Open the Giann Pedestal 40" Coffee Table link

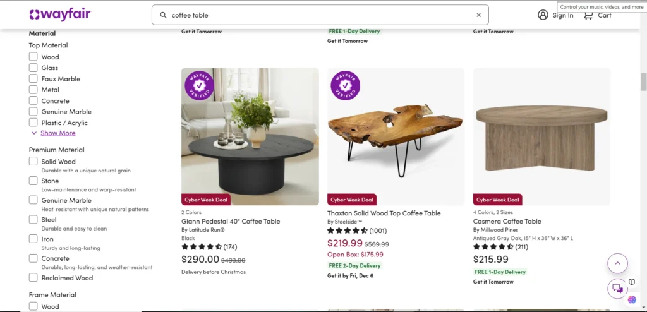231,222
